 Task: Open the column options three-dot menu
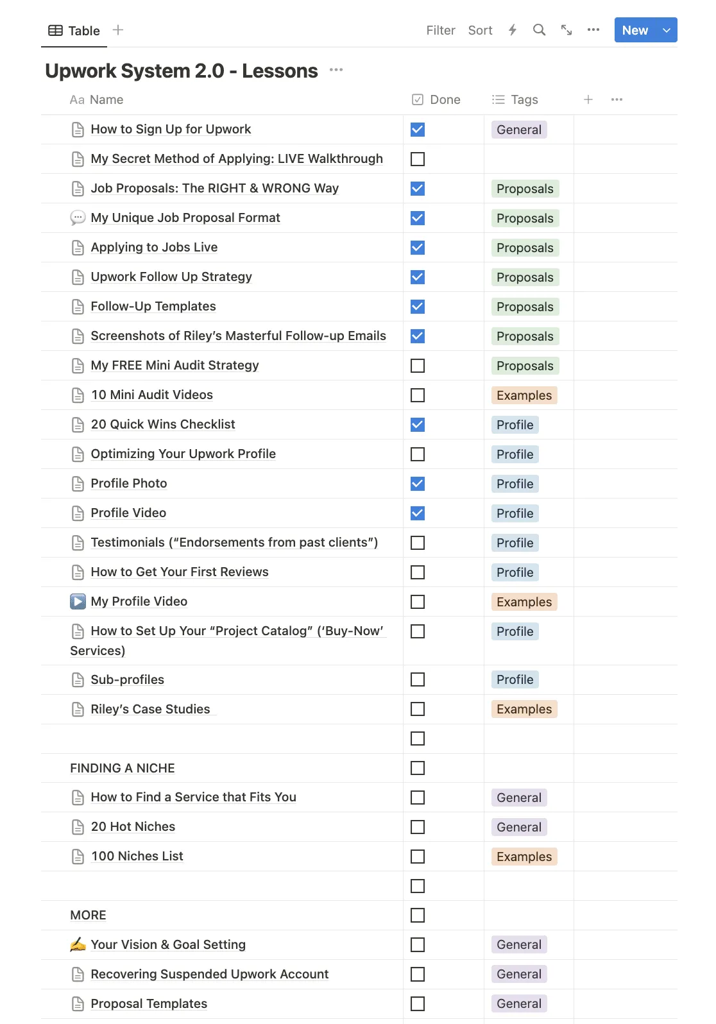pos(617,99)
